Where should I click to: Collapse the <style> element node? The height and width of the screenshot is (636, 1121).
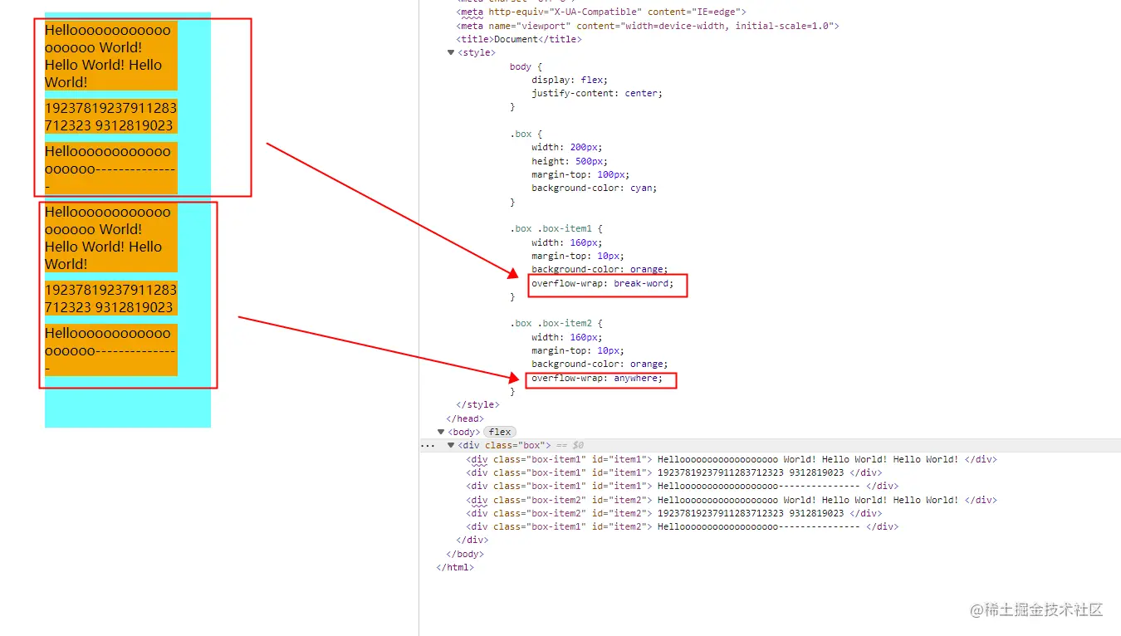451,52
